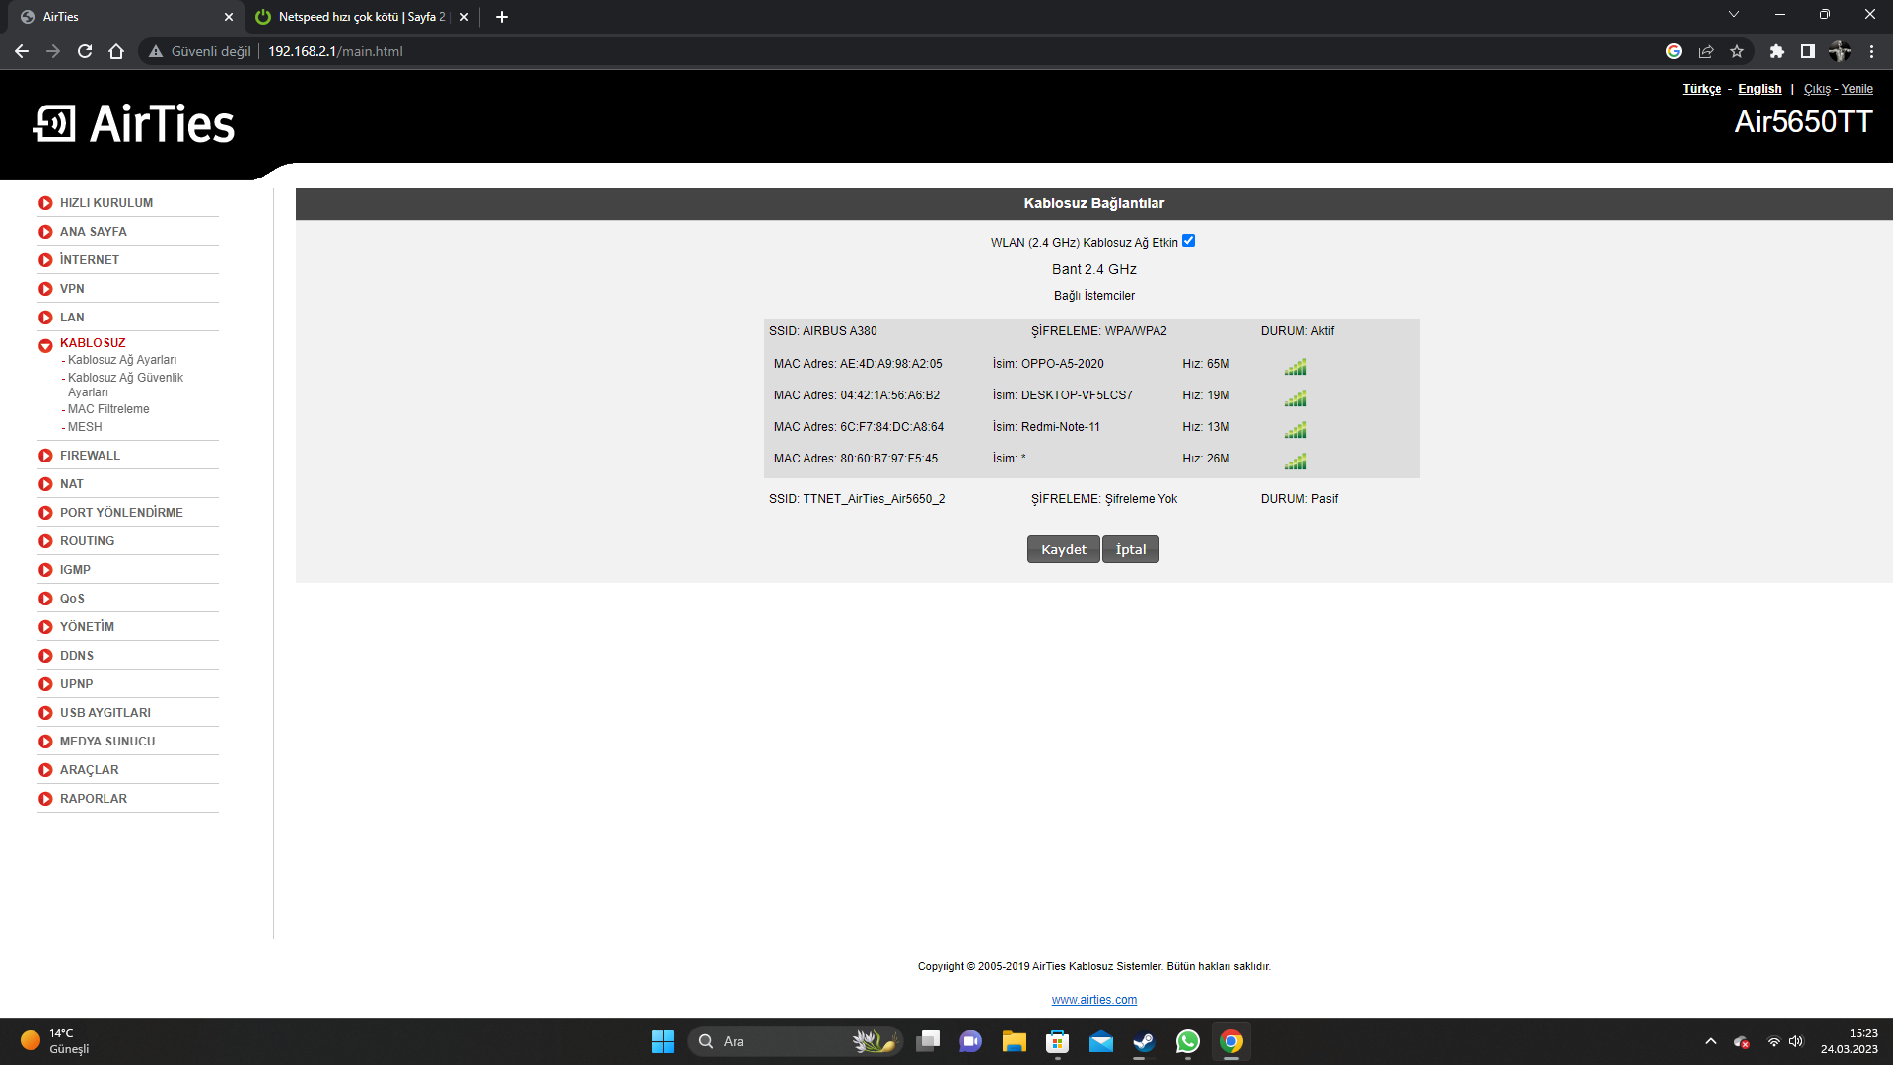This screenshot has width=1893, height=1065.
Task: Switch to the Netspeed hızı çok kötü tab
Action: click(x=361, y=17)
